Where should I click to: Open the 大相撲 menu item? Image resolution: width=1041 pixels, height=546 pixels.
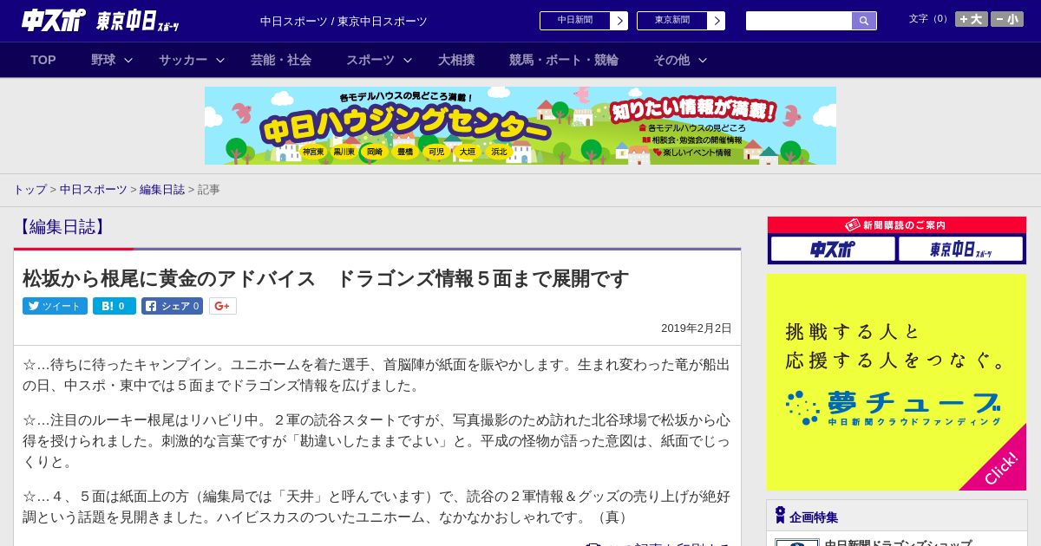[x=456, y=60]
